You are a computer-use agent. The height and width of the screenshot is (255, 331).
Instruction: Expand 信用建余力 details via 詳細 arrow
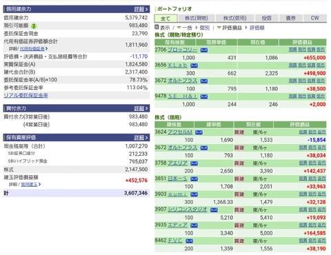point(141,9)
